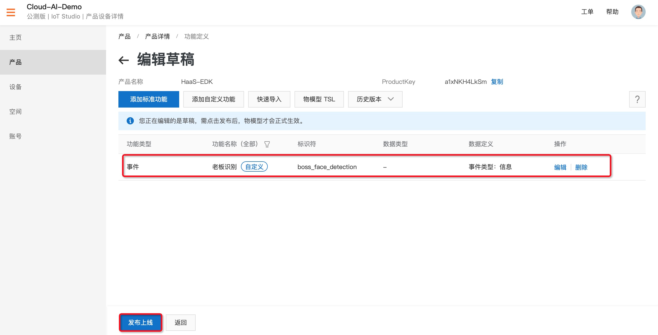Select 主页 in the sidebar
The width and height of the screenshot is (658, 335).
tap(15, 38)
